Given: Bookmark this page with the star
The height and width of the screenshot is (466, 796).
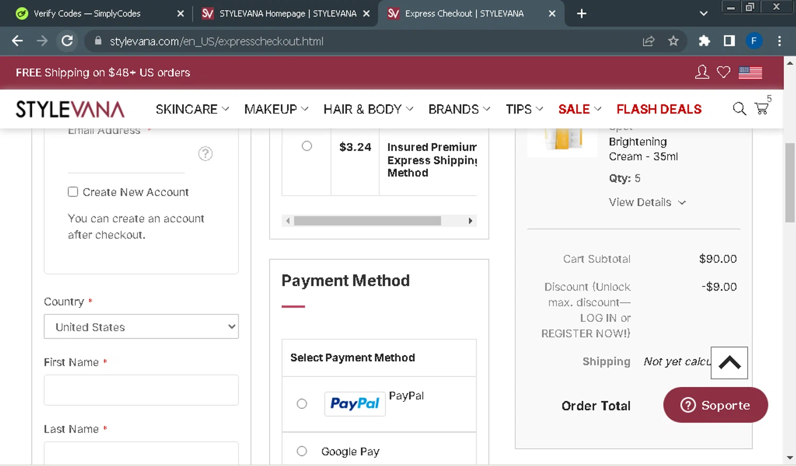Looking at the screenshot, I should click(x=673, y=41).
